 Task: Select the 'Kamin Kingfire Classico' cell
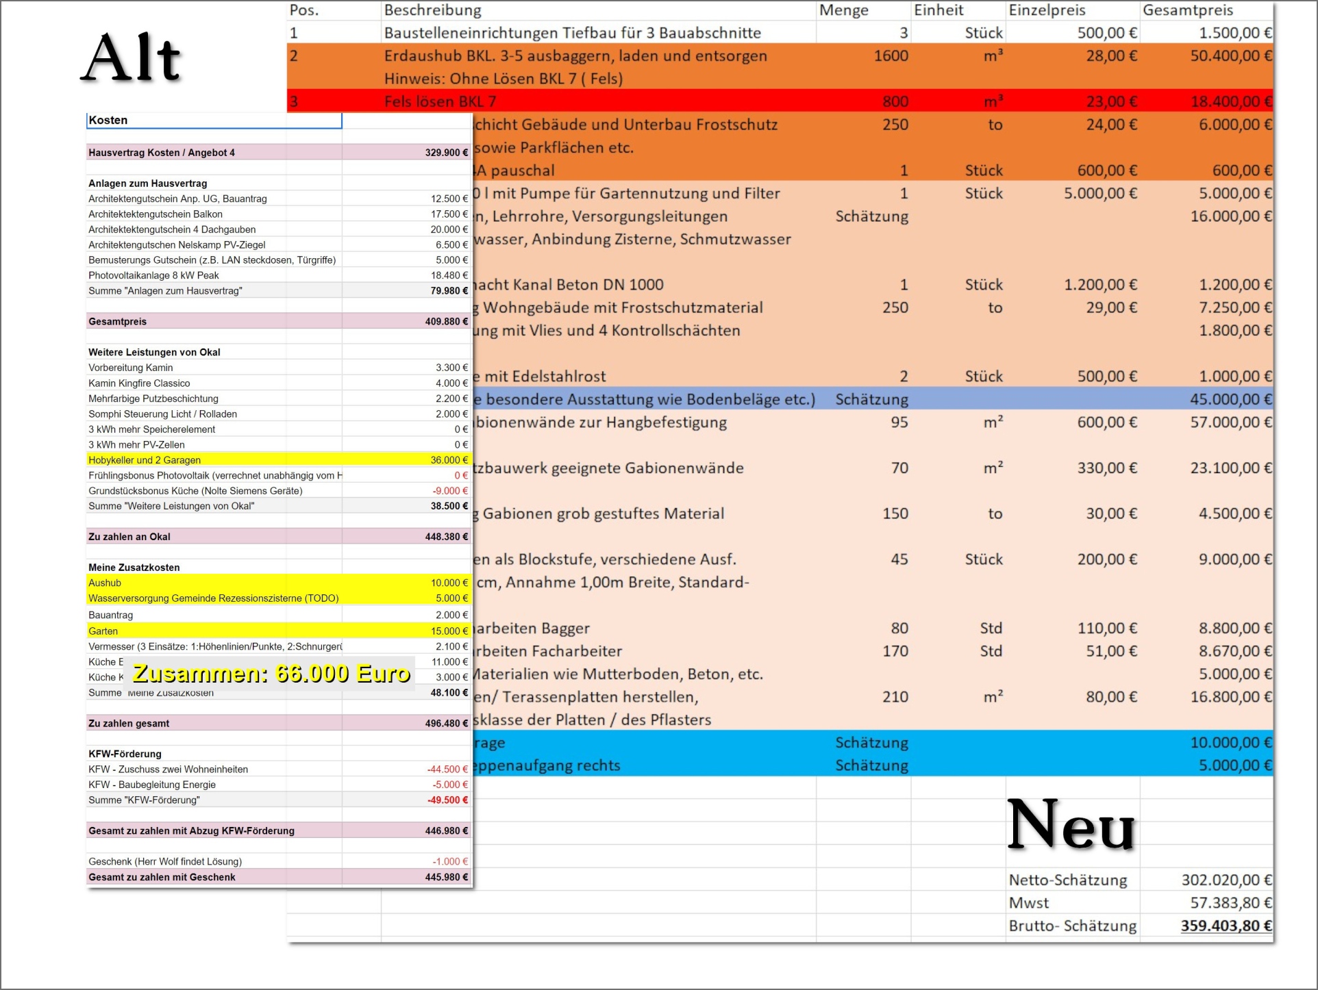[139, 383]
